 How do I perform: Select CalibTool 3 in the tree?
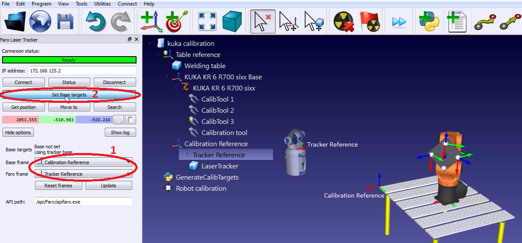(217, 122)
